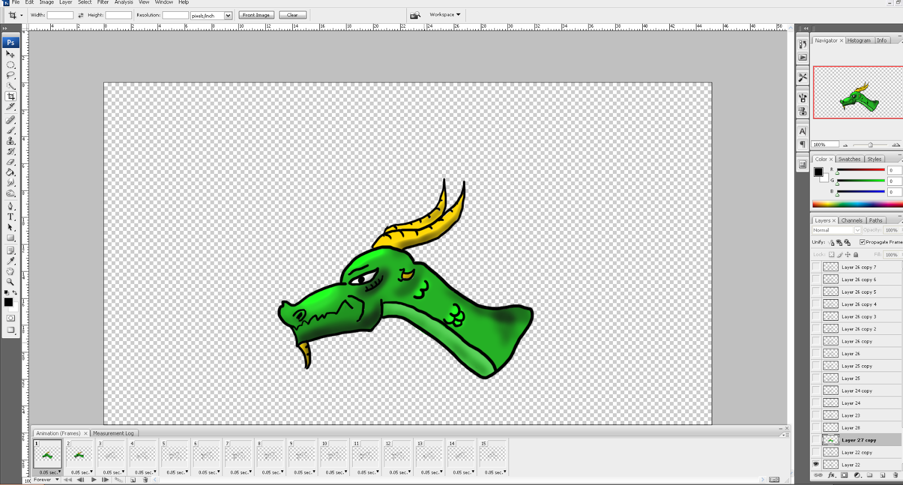Click the red R color slider
The image size is (903, 485).
pos(861,170)
